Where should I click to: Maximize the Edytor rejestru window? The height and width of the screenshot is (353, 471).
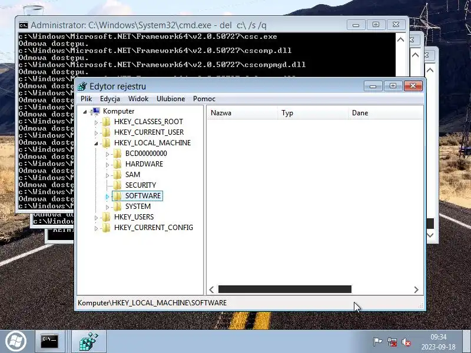[393, 86]
